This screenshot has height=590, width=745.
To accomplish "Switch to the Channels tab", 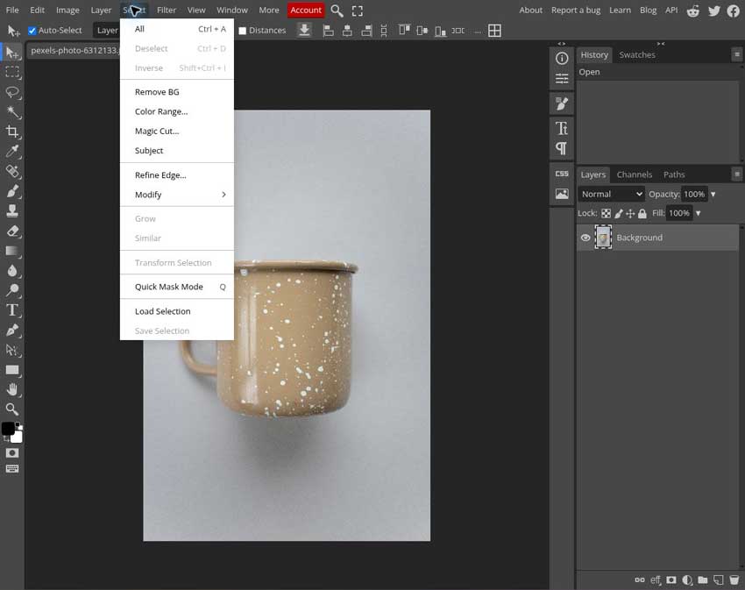I will coord(635,174).
